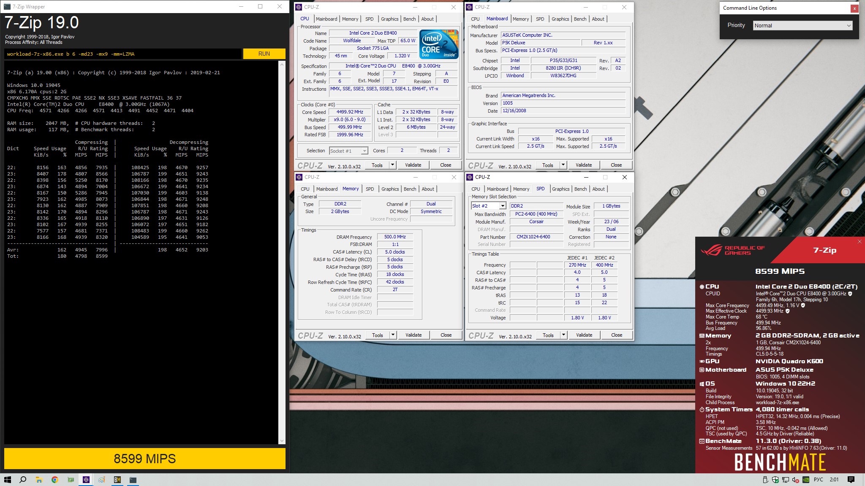This screenshot has width=865, height=486.
Task: Switch to Bench tab in CPU window
Action: point(409,19)
